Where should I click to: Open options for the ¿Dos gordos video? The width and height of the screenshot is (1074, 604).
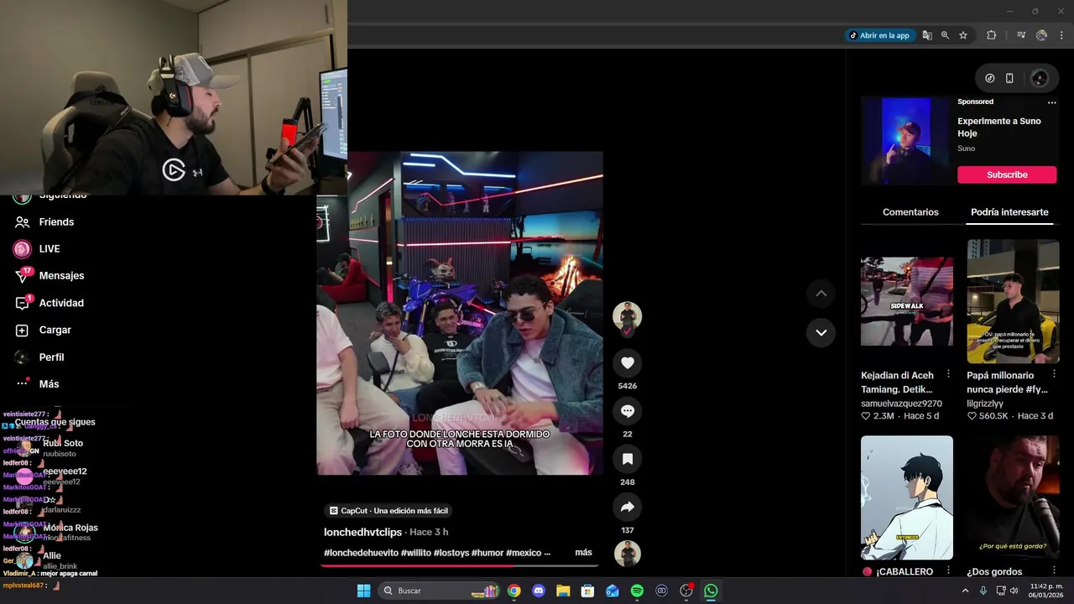(x=1055, y=570)
